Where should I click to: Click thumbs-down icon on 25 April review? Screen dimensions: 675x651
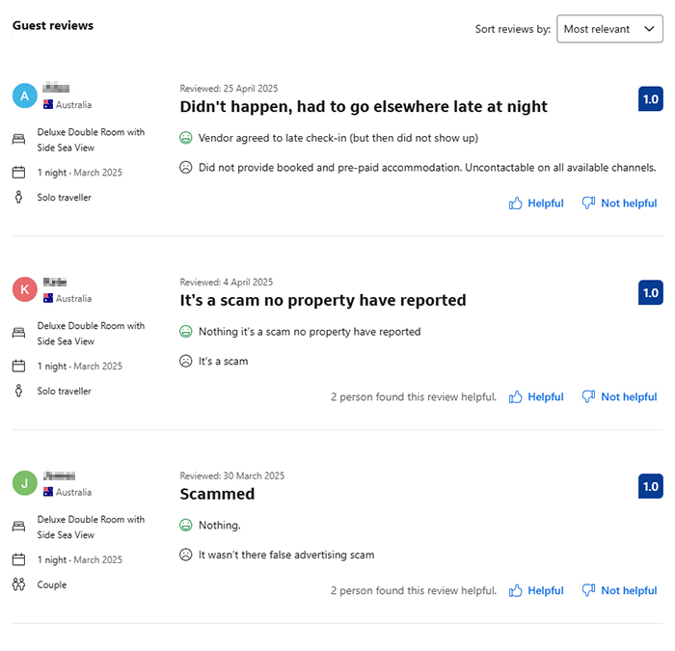click(x=588, y=203)
